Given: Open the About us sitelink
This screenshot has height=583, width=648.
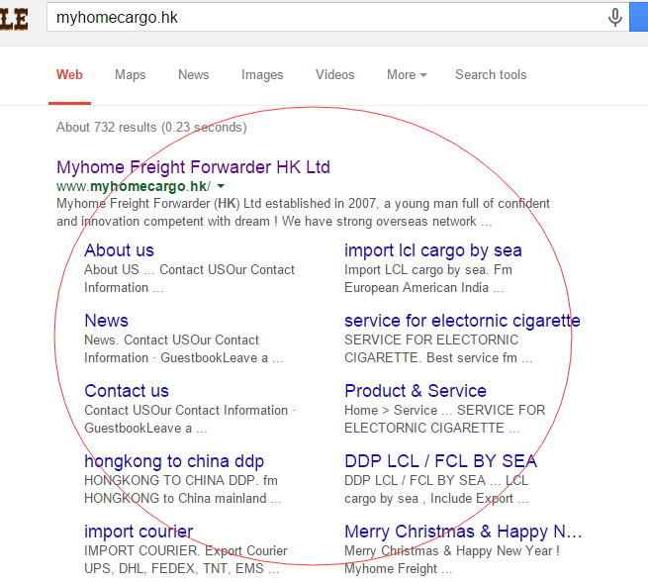Looking at the screenshot, I should [x=119, y=250].
